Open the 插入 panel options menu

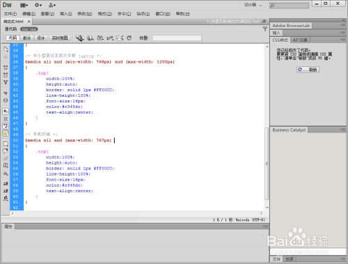point(342,33)
